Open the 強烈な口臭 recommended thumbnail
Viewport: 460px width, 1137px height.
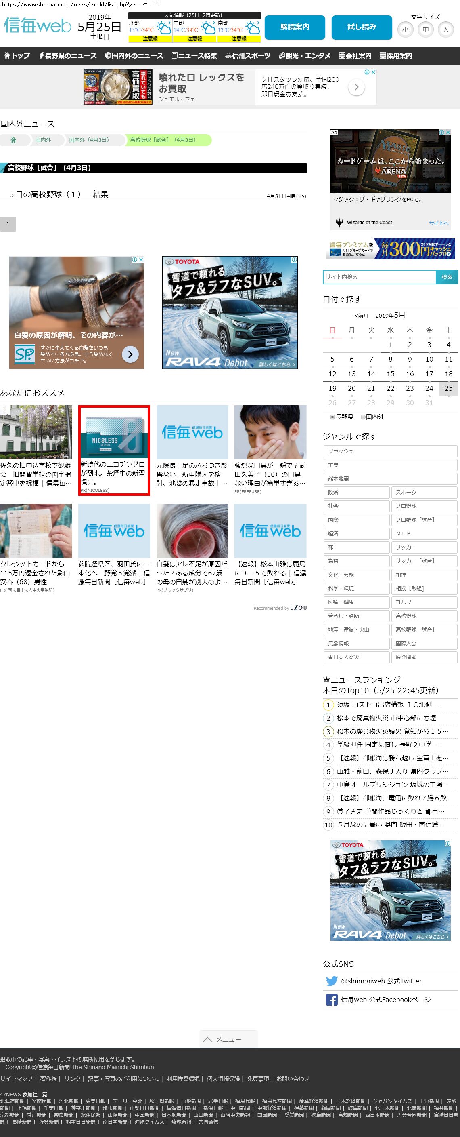pos(270,432)
